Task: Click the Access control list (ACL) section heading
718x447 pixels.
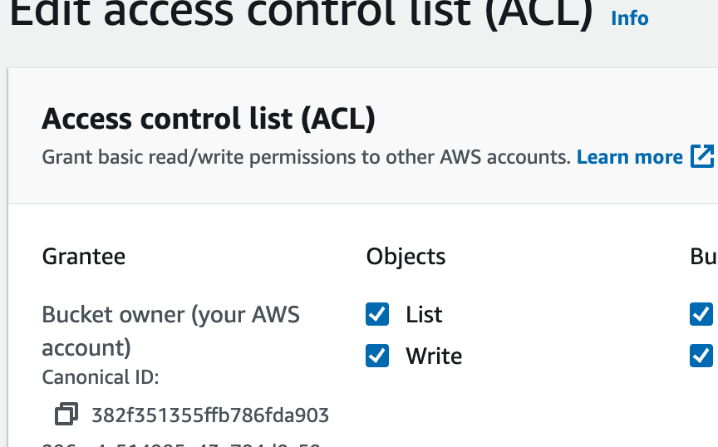Action: point(209,120)
